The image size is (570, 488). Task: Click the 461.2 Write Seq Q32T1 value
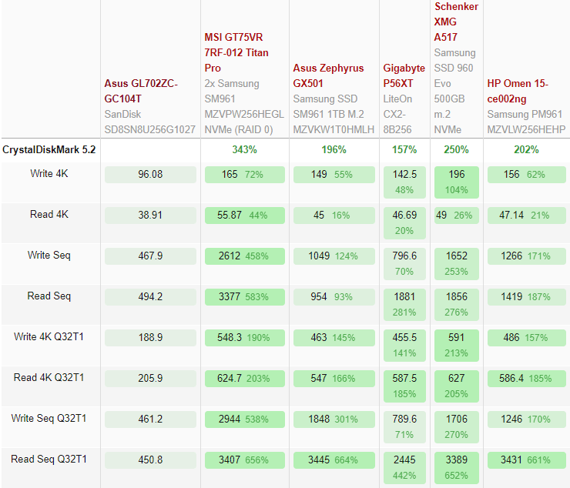150,419
